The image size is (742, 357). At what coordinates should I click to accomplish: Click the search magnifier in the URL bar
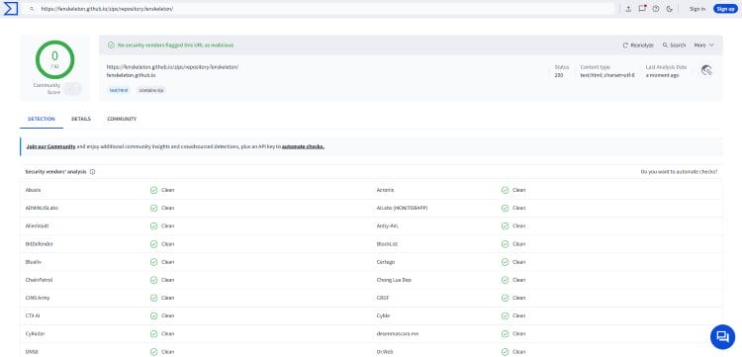coord(32,9)
